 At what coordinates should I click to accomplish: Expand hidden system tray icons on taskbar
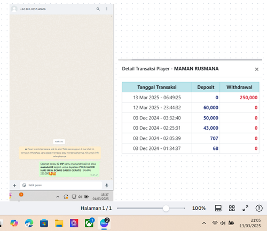pyautogui.click(x=204, y=223)
